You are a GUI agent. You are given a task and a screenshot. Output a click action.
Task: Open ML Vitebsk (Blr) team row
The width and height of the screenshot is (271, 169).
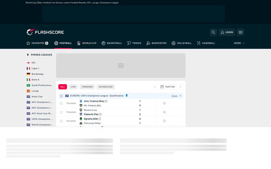[x=92, y=106]
